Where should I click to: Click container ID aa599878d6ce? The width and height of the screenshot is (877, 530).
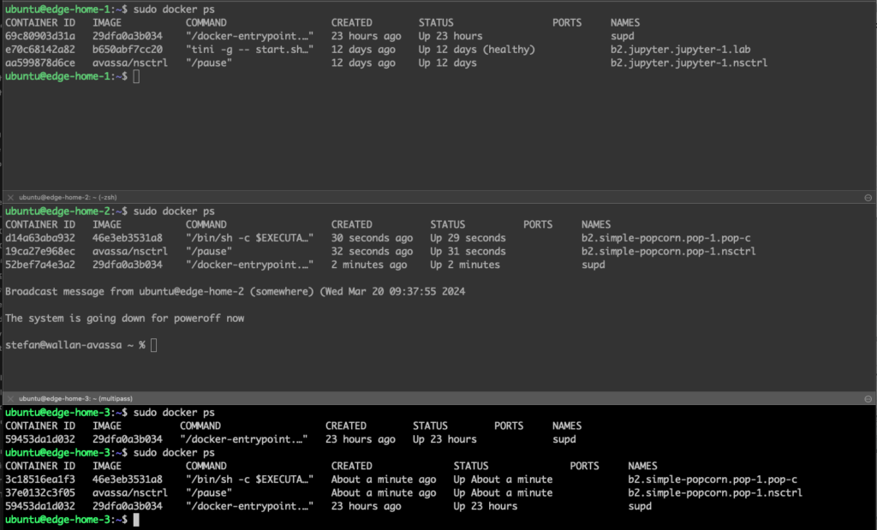click(x=40, y=63)
